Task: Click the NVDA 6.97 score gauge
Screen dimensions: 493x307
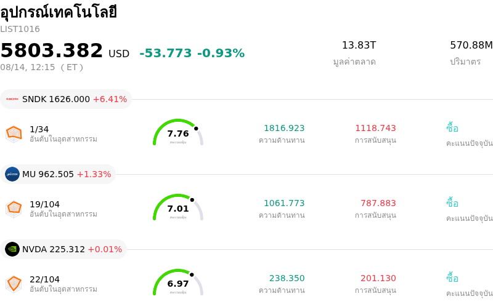Action: [x=178, y=282]
